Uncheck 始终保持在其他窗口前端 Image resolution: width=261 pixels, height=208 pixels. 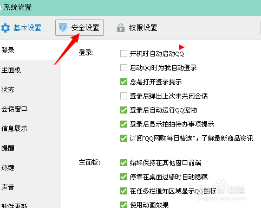(123, 162)
